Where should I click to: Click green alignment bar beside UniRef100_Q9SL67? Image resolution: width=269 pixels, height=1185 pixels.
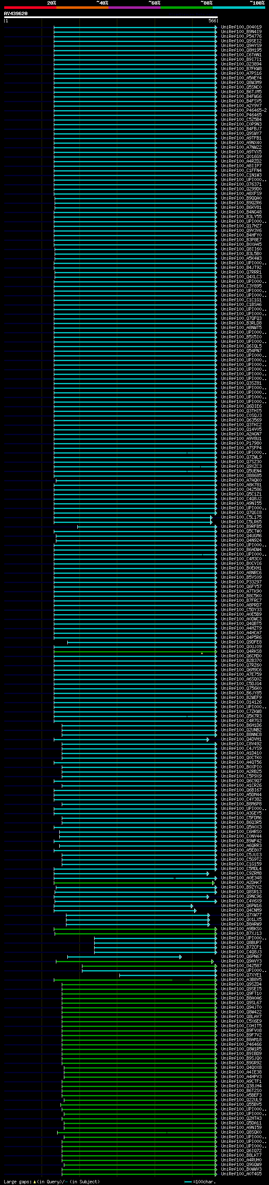point(139,1003)
